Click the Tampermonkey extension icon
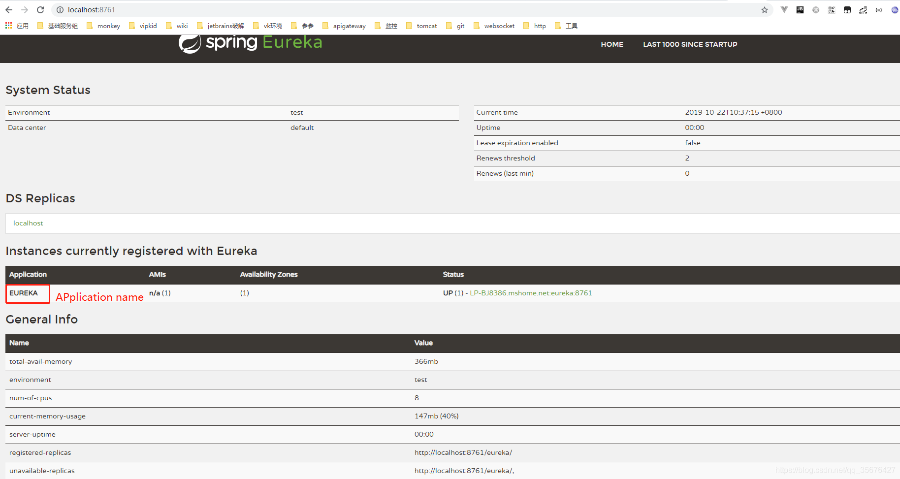Image resolution: width=900 pixels, height=479 pixels. coord(847,10)
